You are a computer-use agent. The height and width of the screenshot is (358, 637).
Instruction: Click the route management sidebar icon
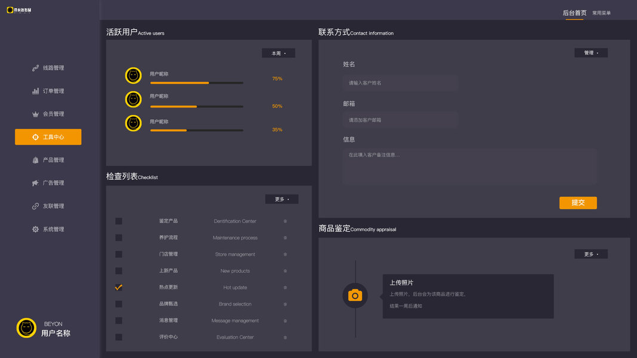[35, 68]
